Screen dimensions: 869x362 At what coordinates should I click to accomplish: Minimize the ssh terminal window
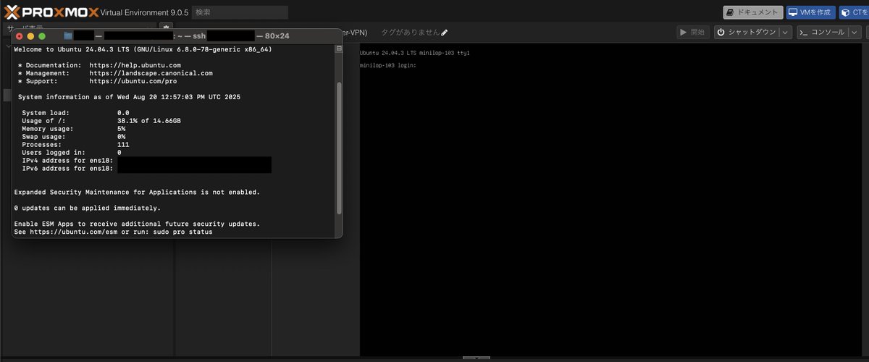click(30, 35)
